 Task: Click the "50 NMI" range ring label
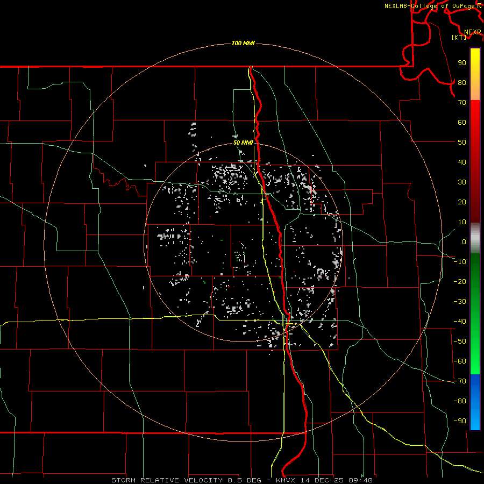click(x=243, y=143)
